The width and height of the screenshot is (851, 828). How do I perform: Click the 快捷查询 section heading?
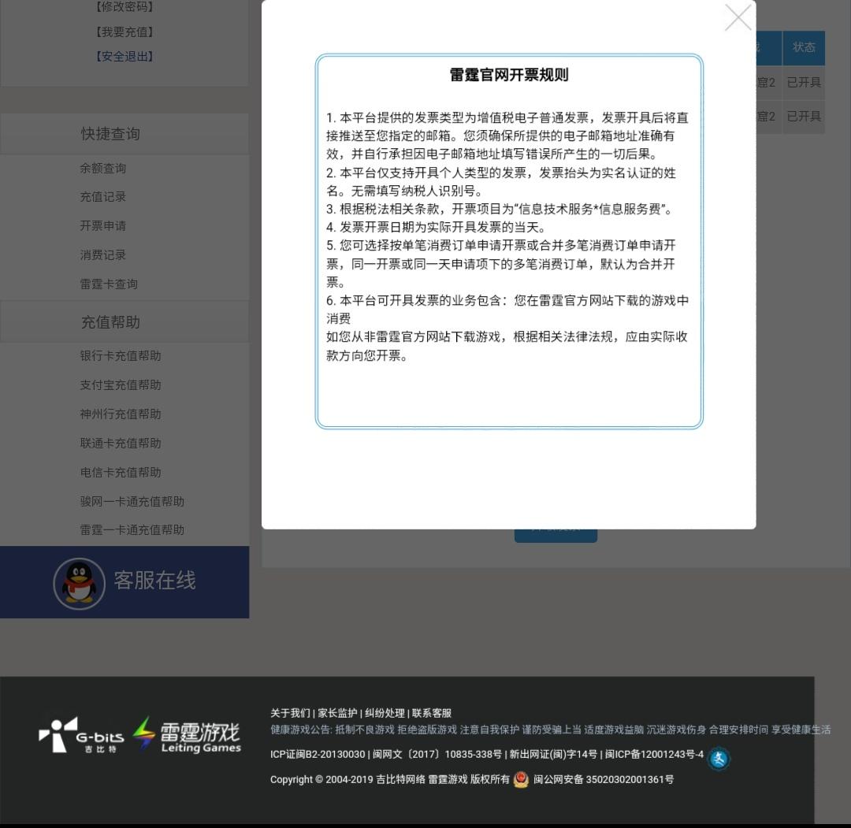111,134
